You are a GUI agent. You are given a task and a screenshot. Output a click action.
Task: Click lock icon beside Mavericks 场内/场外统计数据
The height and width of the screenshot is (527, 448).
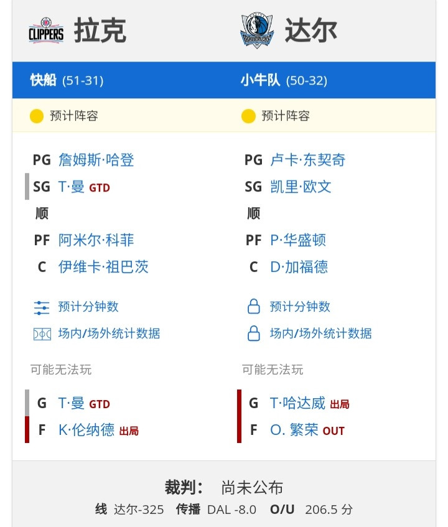254,333
